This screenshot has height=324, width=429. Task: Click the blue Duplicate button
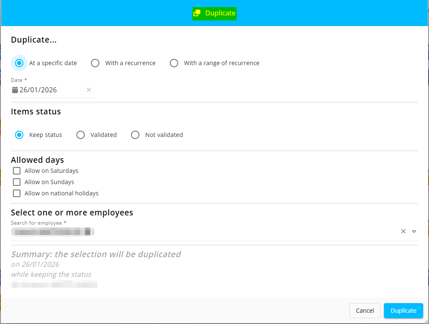pyautogui.click(x=403, y=311)
